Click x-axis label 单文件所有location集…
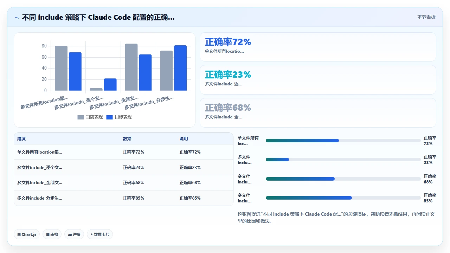 [x=45, y=102]
